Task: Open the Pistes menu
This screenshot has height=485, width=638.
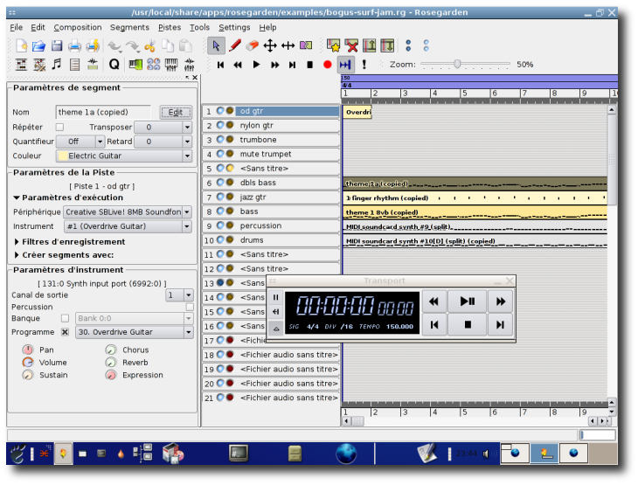Action: [x=170, y=27]
